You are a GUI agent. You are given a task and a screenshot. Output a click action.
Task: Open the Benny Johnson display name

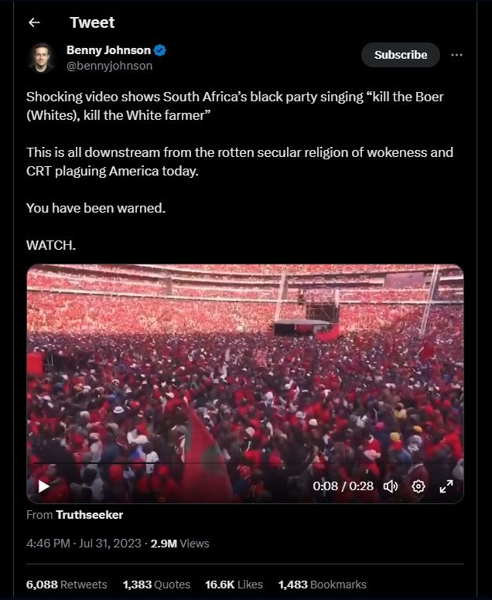(108, 50)
